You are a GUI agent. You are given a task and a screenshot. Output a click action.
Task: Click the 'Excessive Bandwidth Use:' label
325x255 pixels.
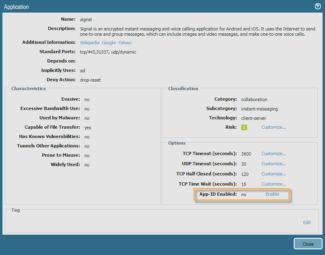pyautogui.click(x=50, y=108)
